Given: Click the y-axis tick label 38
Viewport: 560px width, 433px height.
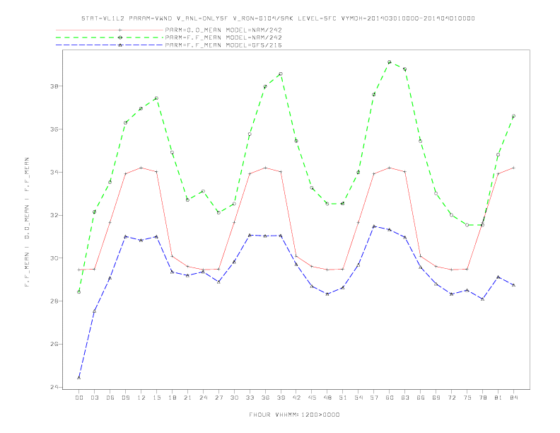Looking at the screenshot, I should coord(54,86).
